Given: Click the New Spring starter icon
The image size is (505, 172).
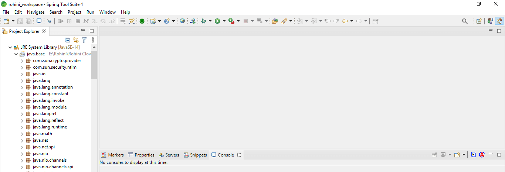Looking at the screenshot, I should pyautogui.click(x=167, y=21).
